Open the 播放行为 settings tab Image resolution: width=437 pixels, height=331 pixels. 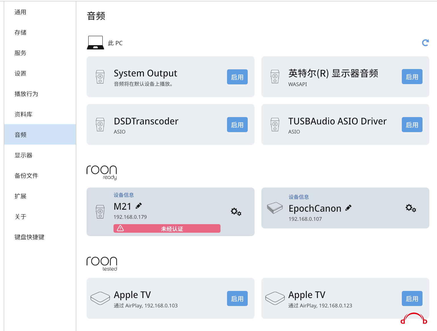tap(40, 94)
